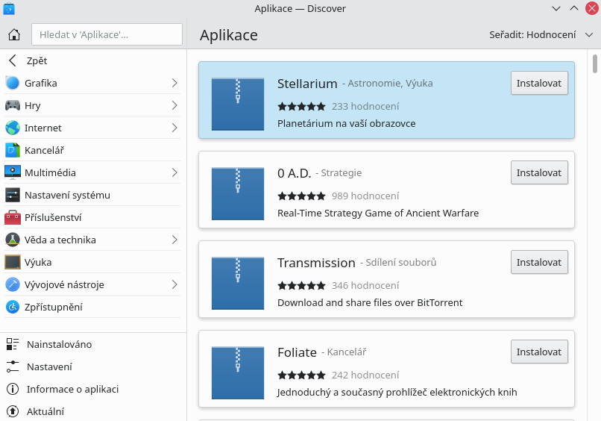Install Foliate with the Instalovat button
The width and height of the screenshot is (601, 421).
[539, 352]
